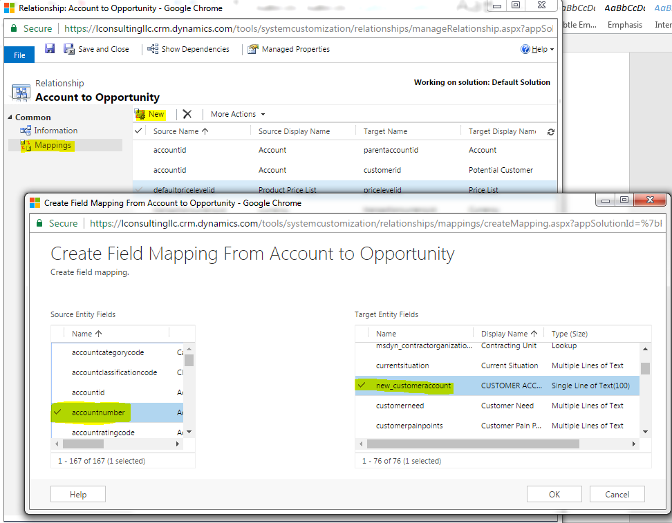672x523 pixels.
Task: Sort target fields by Display Name
Action: click(x=509, y=334)
